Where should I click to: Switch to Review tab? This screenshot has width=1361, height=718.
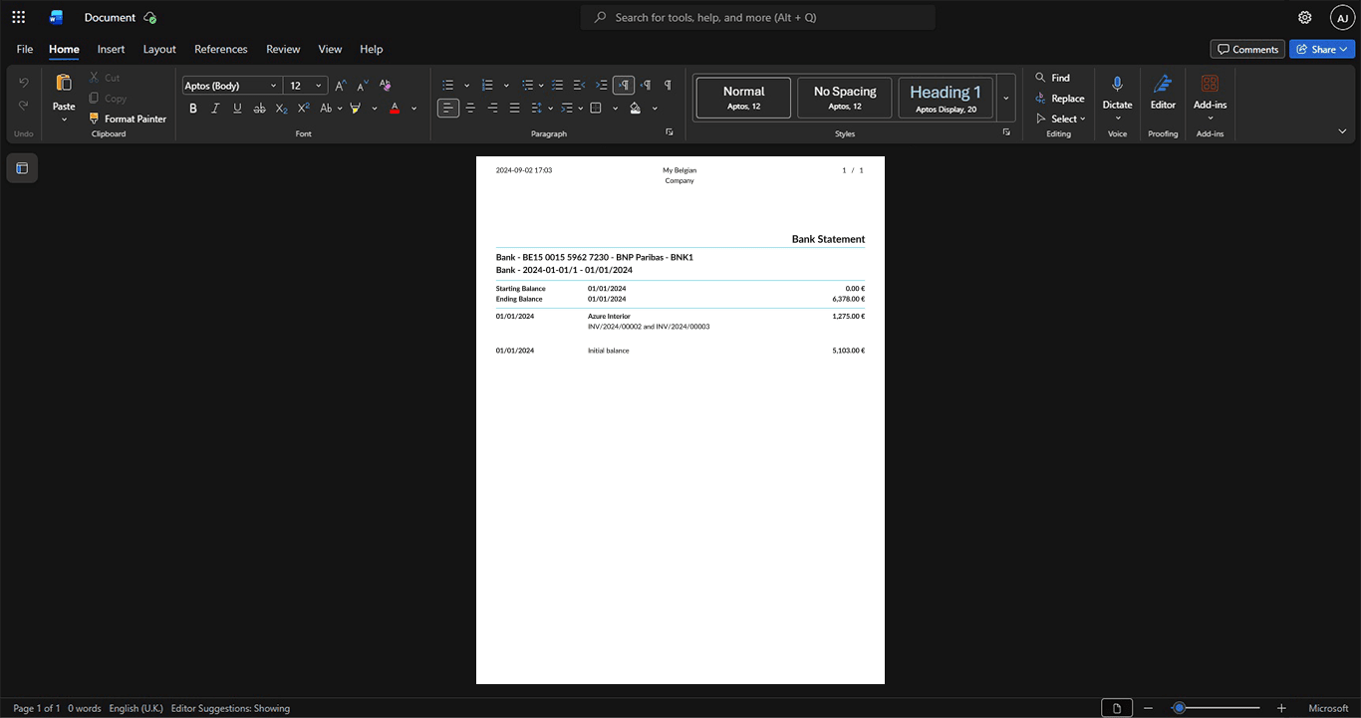283,49
